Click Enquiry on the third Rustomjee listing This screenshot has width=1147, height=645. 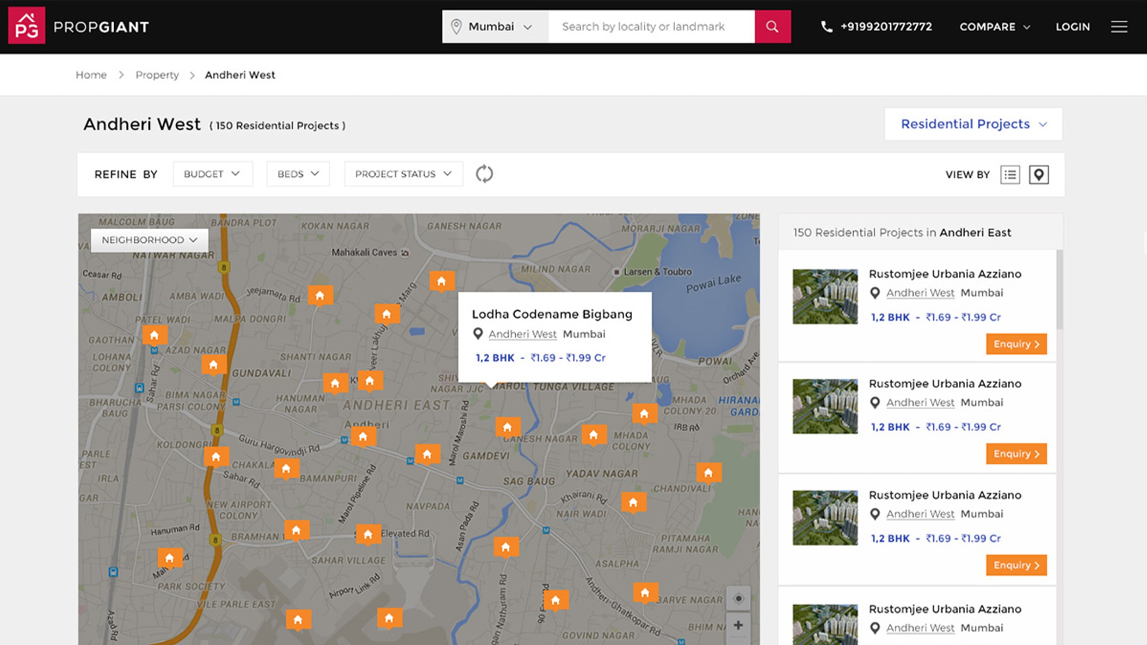pos(1016,565)
